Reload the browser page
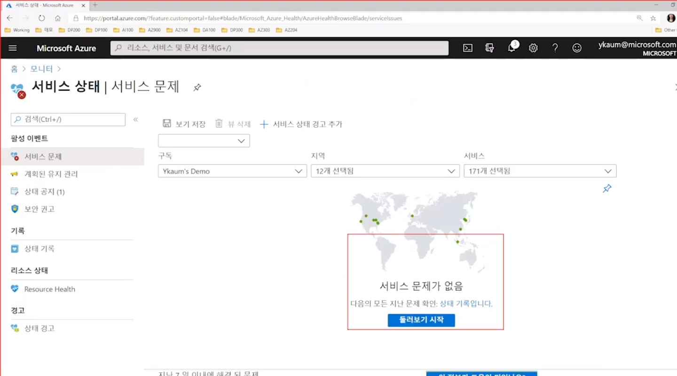The image size is (677, 376). pos(41,18)
